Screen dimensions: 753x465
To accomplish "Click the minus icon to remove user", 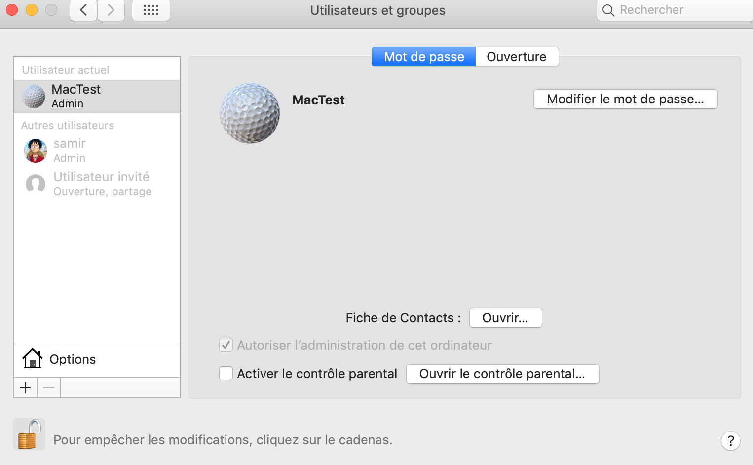I will pos(49,388).
